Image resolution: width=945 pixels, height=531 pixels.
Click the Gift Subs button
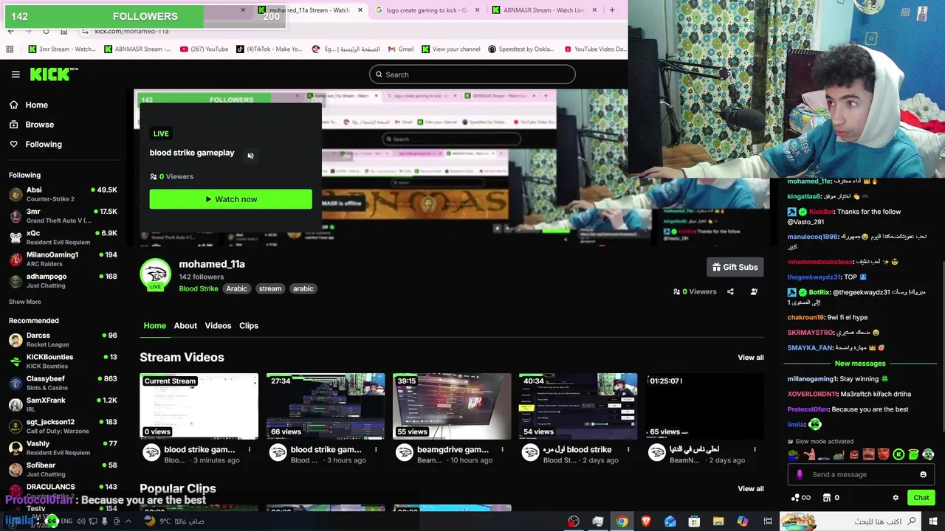point(735,267)
